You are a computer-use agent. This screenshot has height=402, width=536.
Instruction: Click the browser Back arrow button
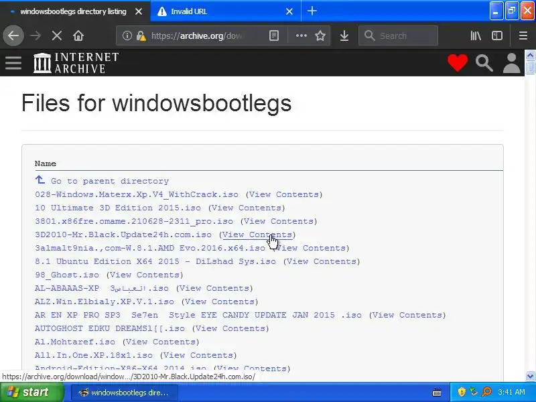coord(13,36)
